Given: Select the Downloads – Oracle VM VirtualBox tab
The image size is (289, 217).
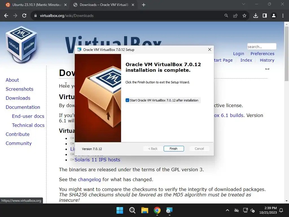Looking at the screenshot, I should click(104, 5).
